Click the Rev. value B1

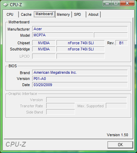pyautogui.click(x=122, y=43)
